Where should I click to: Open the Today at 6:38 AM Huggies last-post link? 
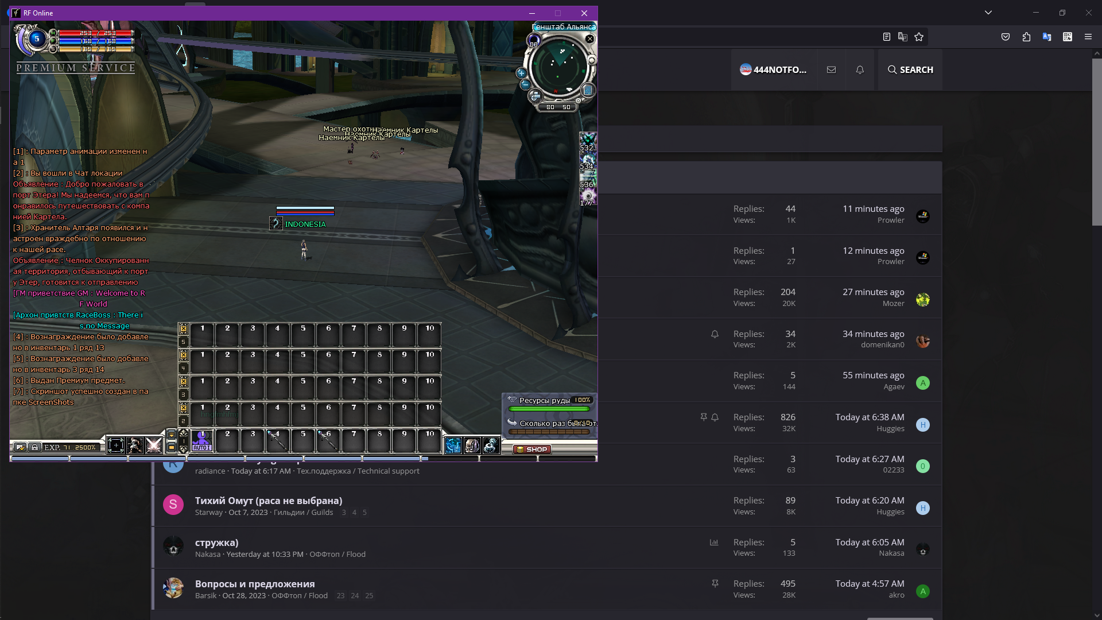(870, 417)
